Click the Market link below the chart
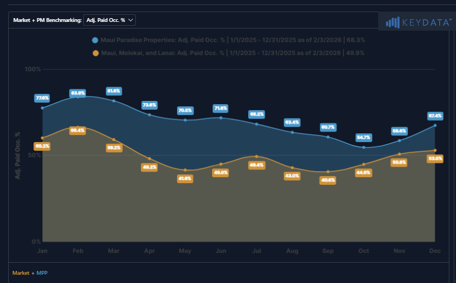 click(21, 273)
